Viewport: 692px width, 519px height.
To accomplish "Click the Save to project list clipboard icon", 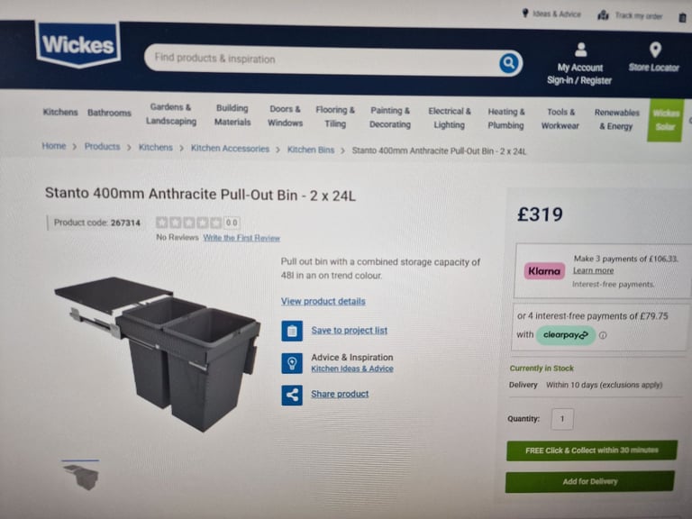I will [x=292, y=331].
